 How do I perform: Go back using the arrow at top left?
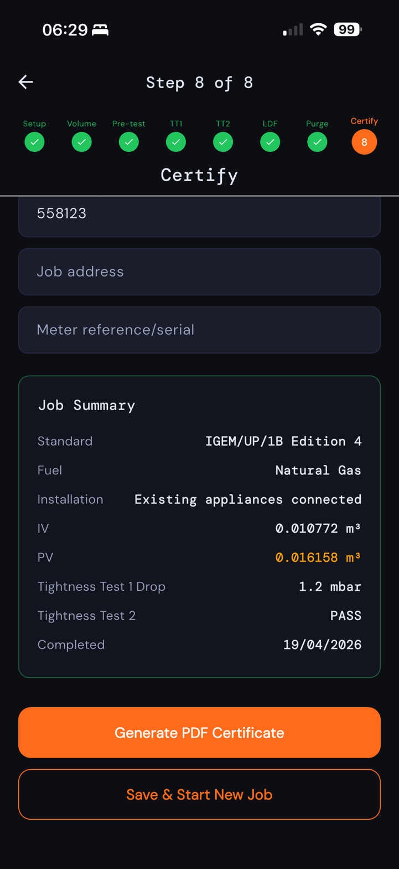pyautogui.click(x=25, y=81)
